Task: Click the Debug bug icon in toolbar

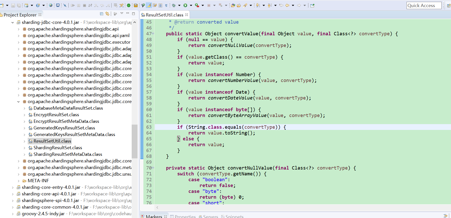Action: coord(174,5)
